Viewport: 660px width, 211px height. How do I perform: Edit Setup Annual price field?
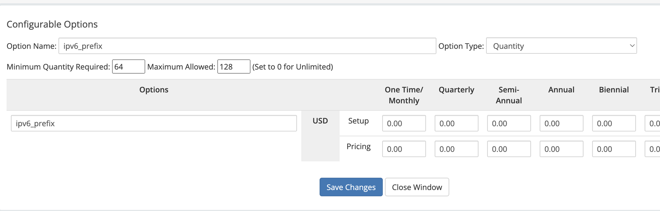coord(561,123)
